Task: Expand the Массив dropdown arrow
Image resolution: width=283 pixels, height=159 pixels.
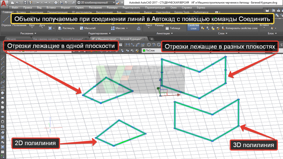Action: point(127,28)
